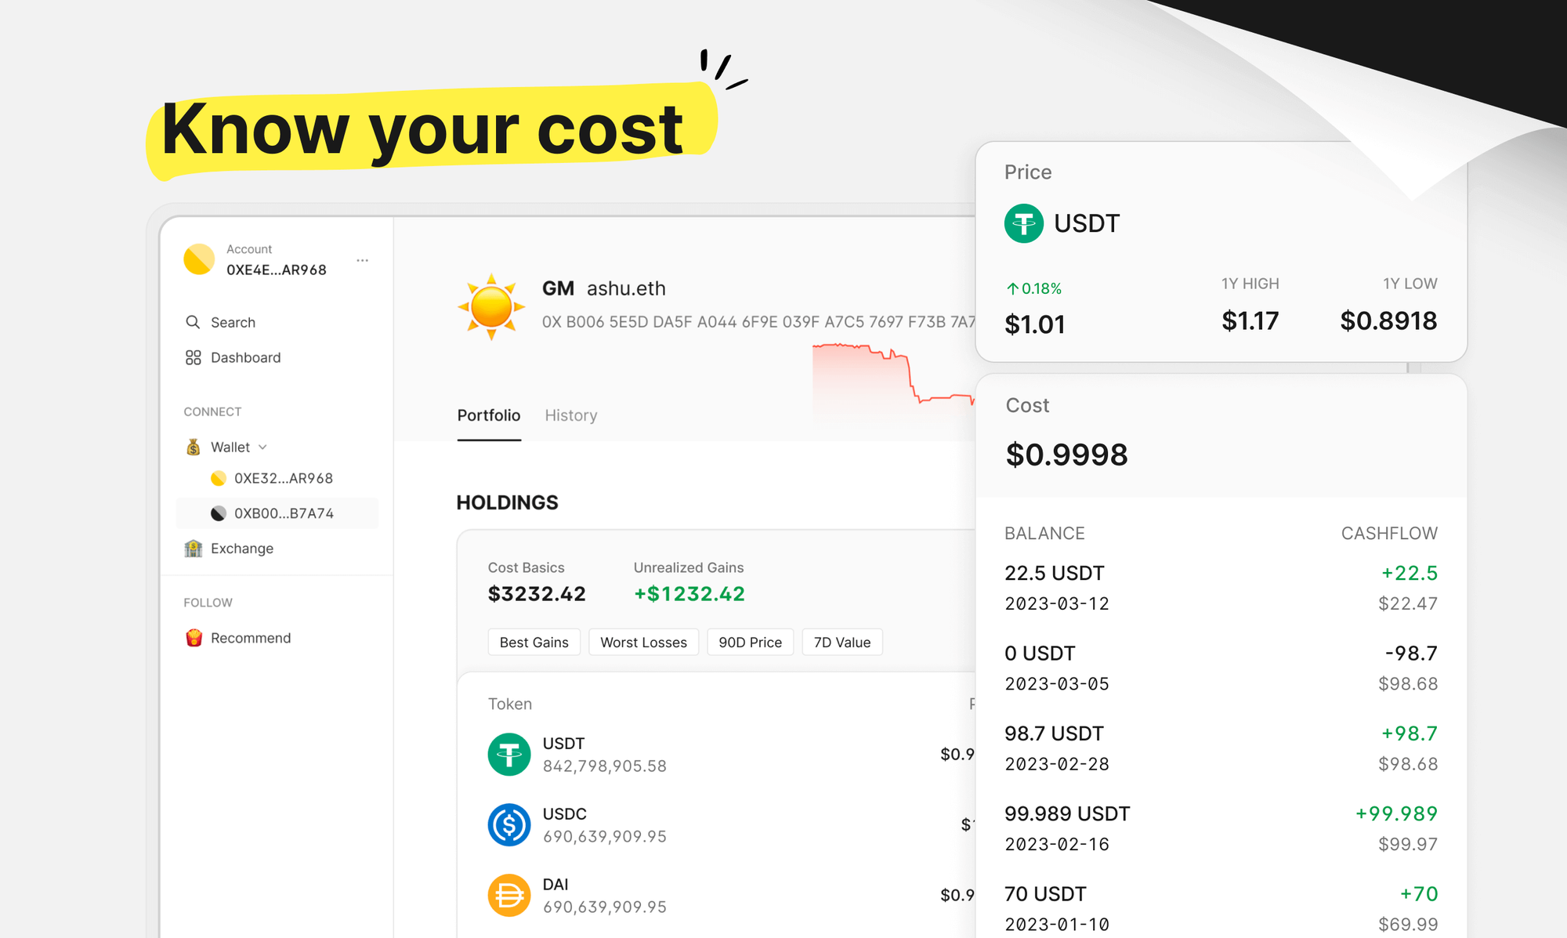Click the Search magnifier icon

click(x=193, y=322)
